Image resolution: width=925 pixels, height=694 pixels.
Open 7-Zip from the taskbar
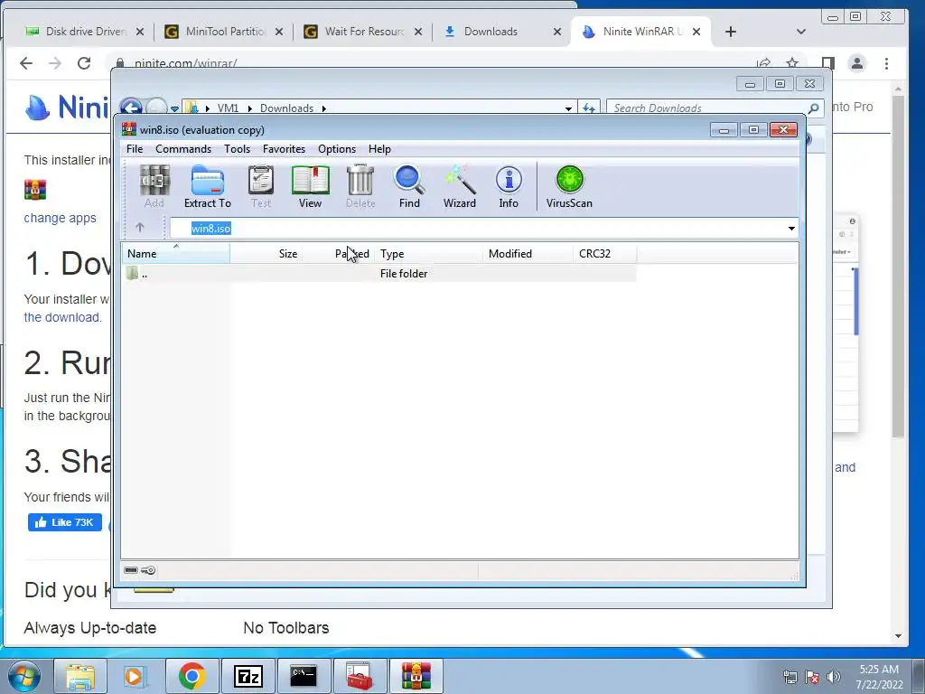pos(248,676)
